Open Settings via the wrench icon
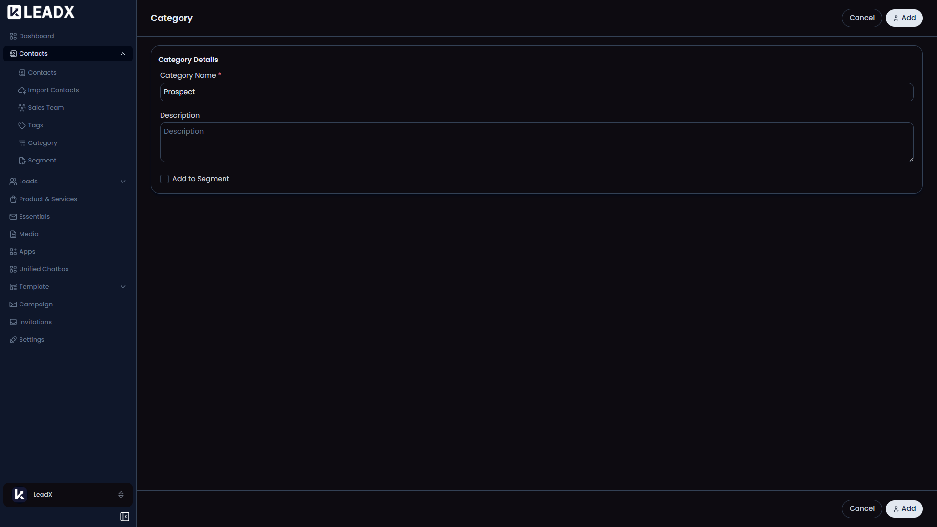The width and height of the screenshot is (937, 527). click(13, 339)
